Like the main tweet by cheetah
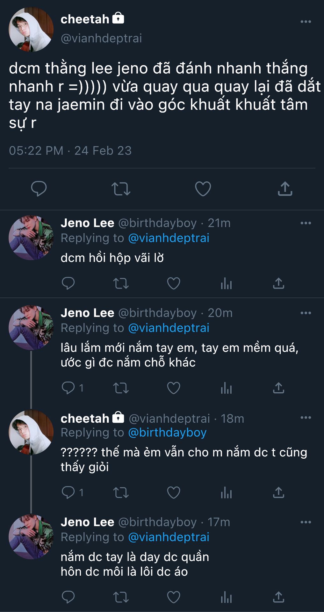Image resolution: width=324 pixels, height=612 pixels. [x=203, y=189]
